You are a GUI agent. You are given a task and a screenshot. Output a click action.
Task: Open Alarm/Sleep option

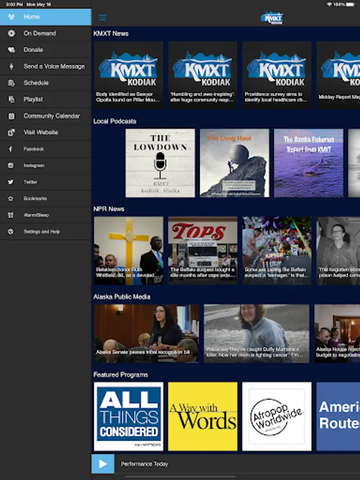pyautogui.click(x=46, y=215)
